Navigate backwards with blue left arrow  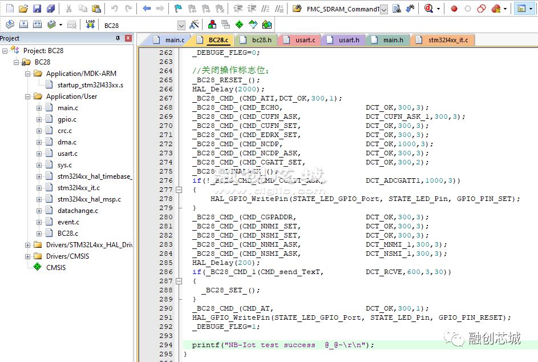(x=147, y=8)
